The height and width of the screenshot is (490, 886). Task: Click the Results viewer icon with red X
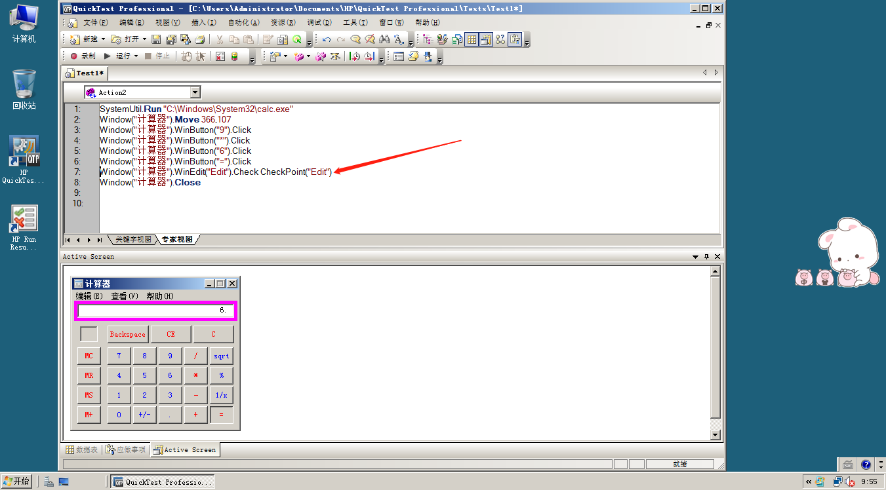tap(220, 56)
